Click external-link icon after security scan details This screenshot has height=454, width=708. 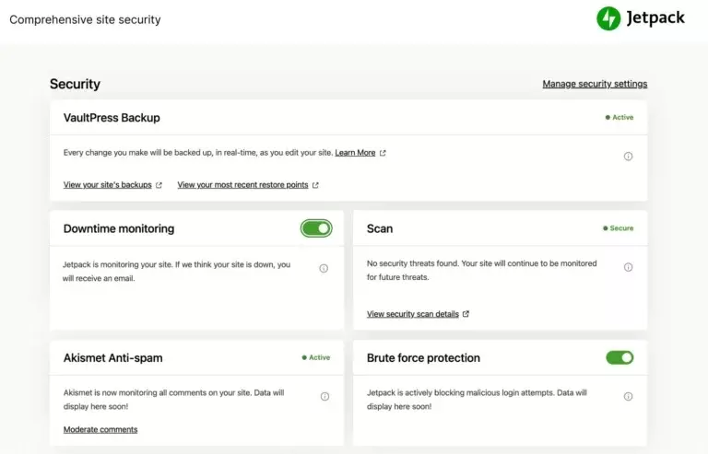click(x=466, y=314)
